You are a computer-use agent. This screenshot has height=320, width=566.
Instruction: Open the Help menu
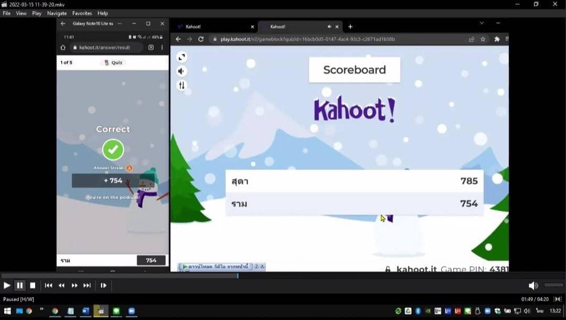pos(103,13)
